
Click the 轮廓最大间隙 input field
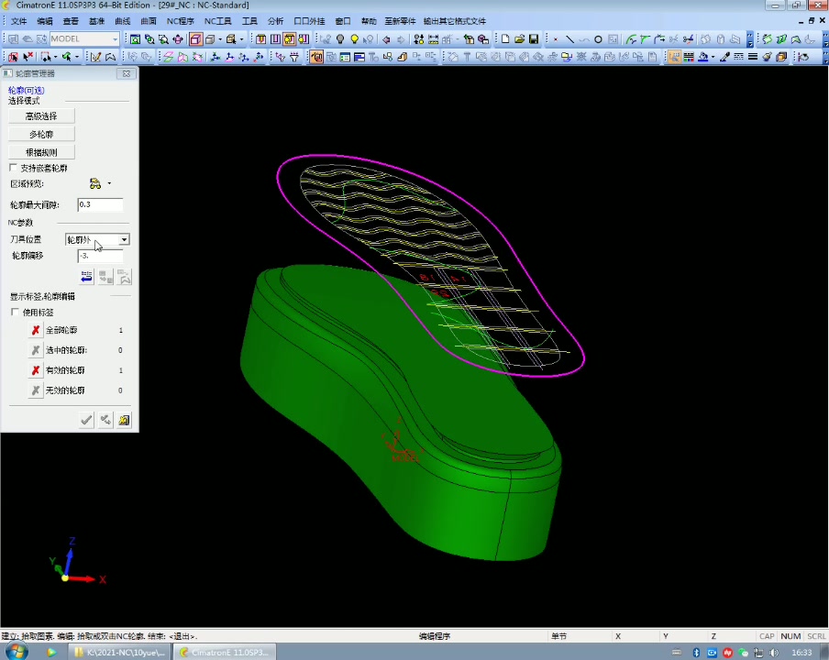100,205
